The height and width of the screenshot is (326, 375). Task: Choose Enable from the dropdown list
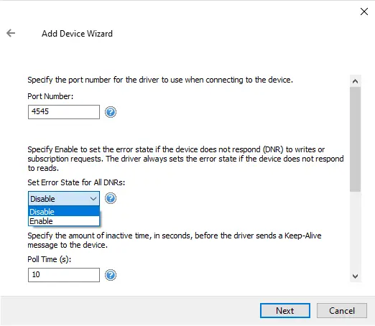point(64,221)
